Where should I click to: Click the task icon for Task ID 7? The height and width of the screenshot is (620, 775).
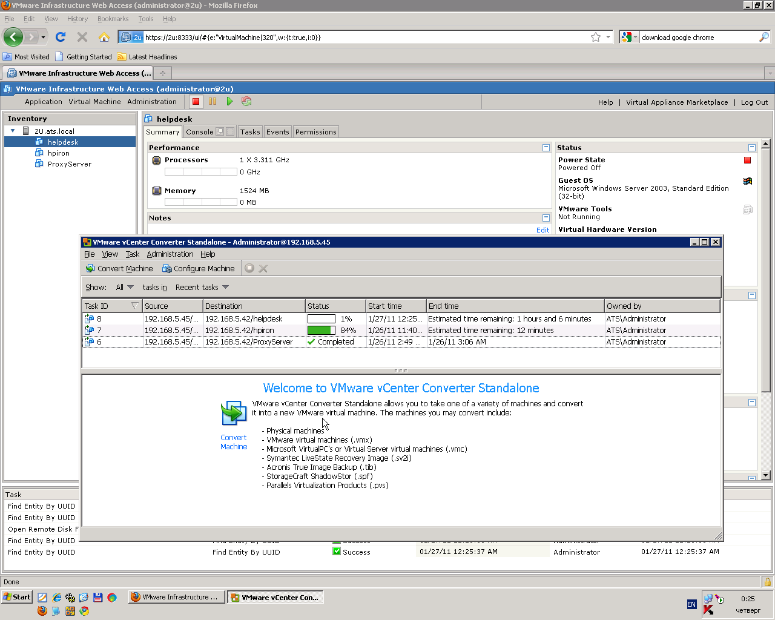(90, 330)
